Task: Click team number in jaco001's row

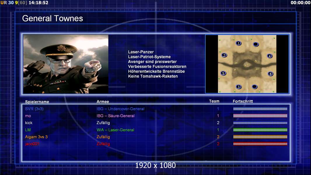Action: (218, 144)
